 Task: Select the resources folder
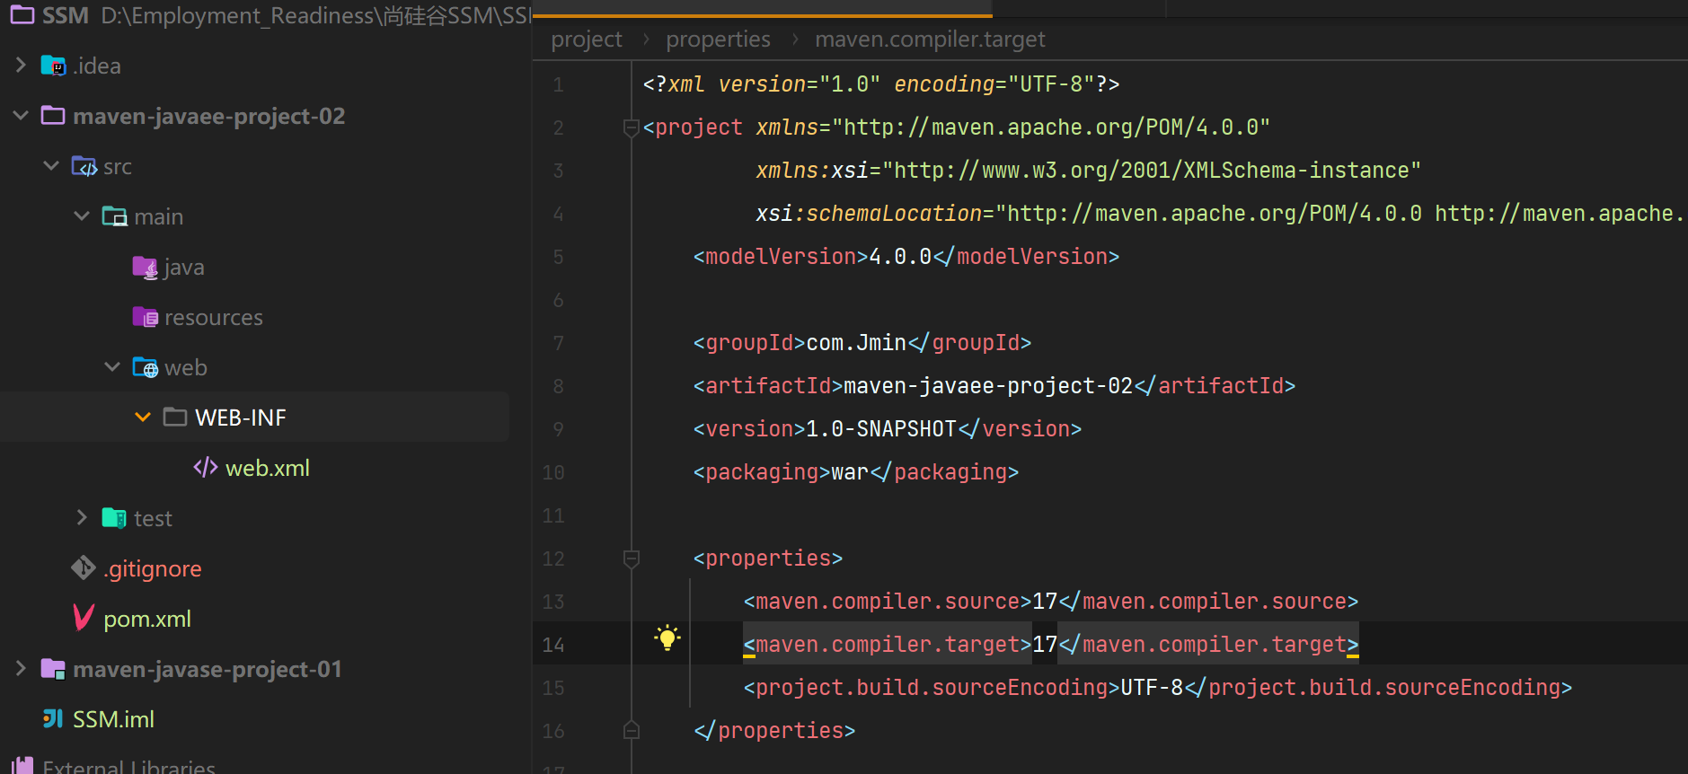pyautogui.click(x=214, y=317)
